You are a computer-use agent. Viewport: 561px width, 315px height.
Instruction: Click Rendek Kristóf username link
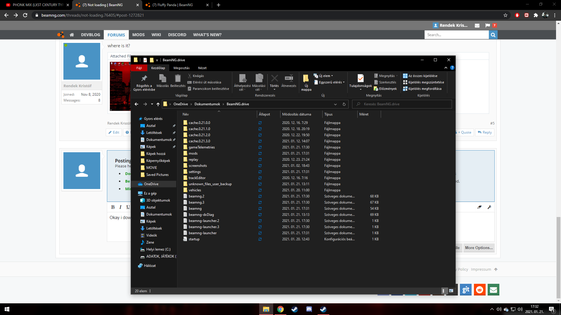pos(77,86)
